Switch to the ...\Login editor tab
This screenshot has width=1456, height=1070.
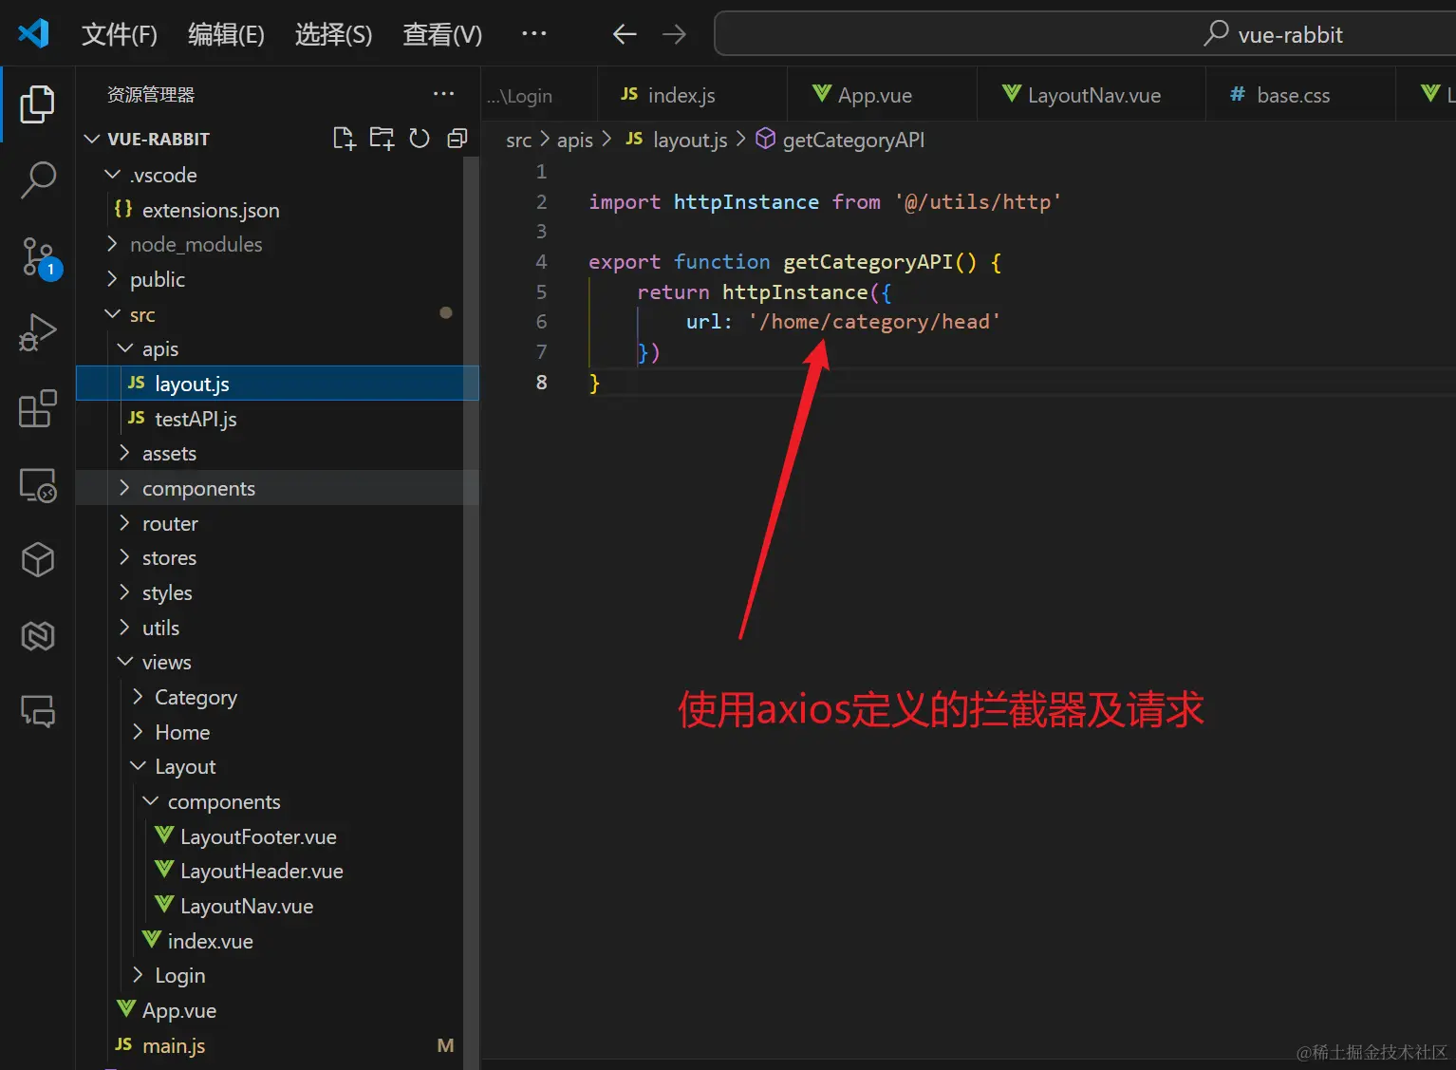point(539,95)
